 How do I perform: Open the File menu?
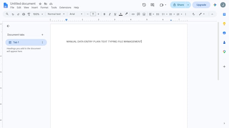[12, 8]
